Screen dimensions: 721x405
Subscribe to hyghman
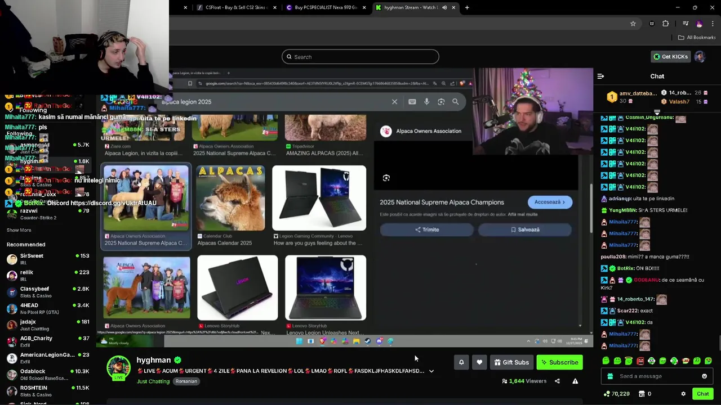[559, 362]
